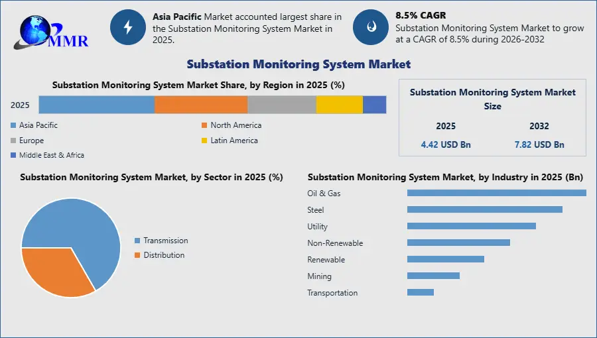
Task: Select the Transportation industry bar
Action: (420, 292)
